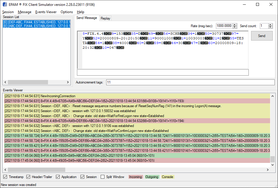This screenshot has height=188, width=278.
Task: Select incoming order row with 11=90001014
Action: [x=137, y=151]
